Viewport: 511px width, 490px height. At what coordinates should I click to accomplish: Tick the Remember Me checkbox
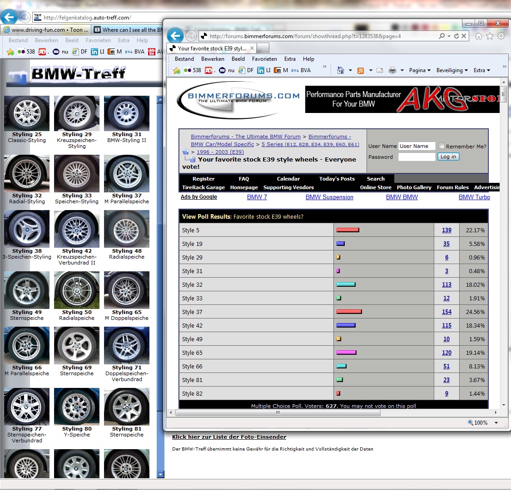coord(442,146)
